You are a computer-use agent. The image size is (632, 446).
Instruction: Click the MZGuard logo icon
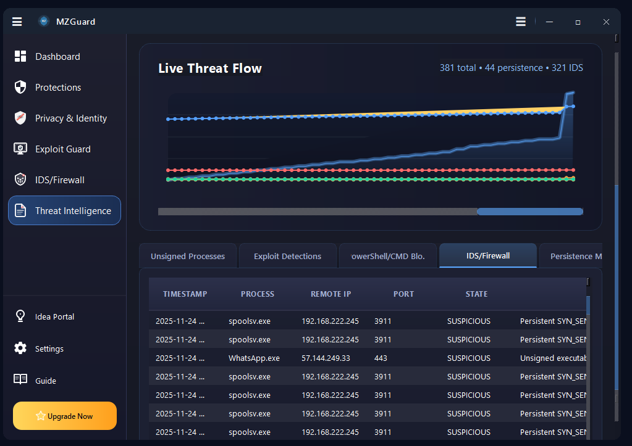(x=43, y=21)
